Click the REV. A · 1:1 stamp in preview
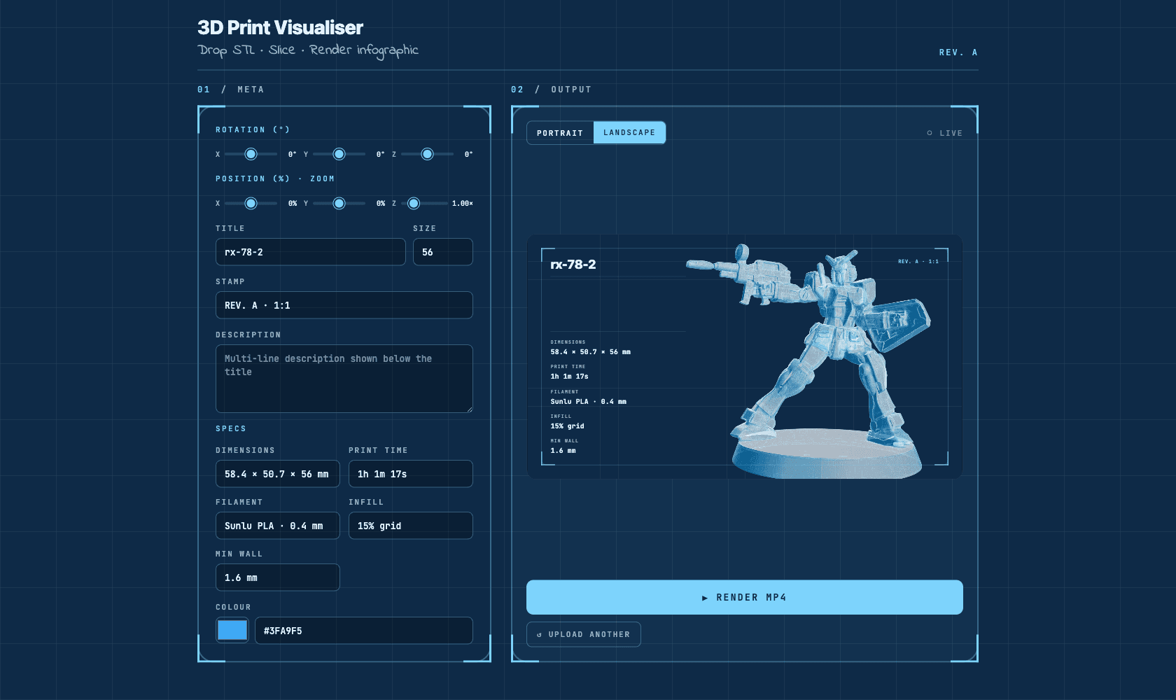 pos(918,261)
